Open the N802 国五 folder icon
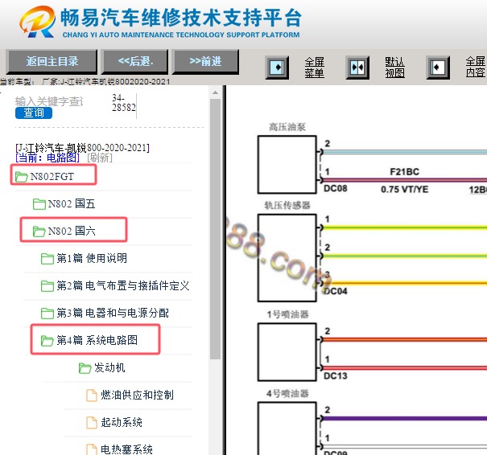 pos(39,204)
